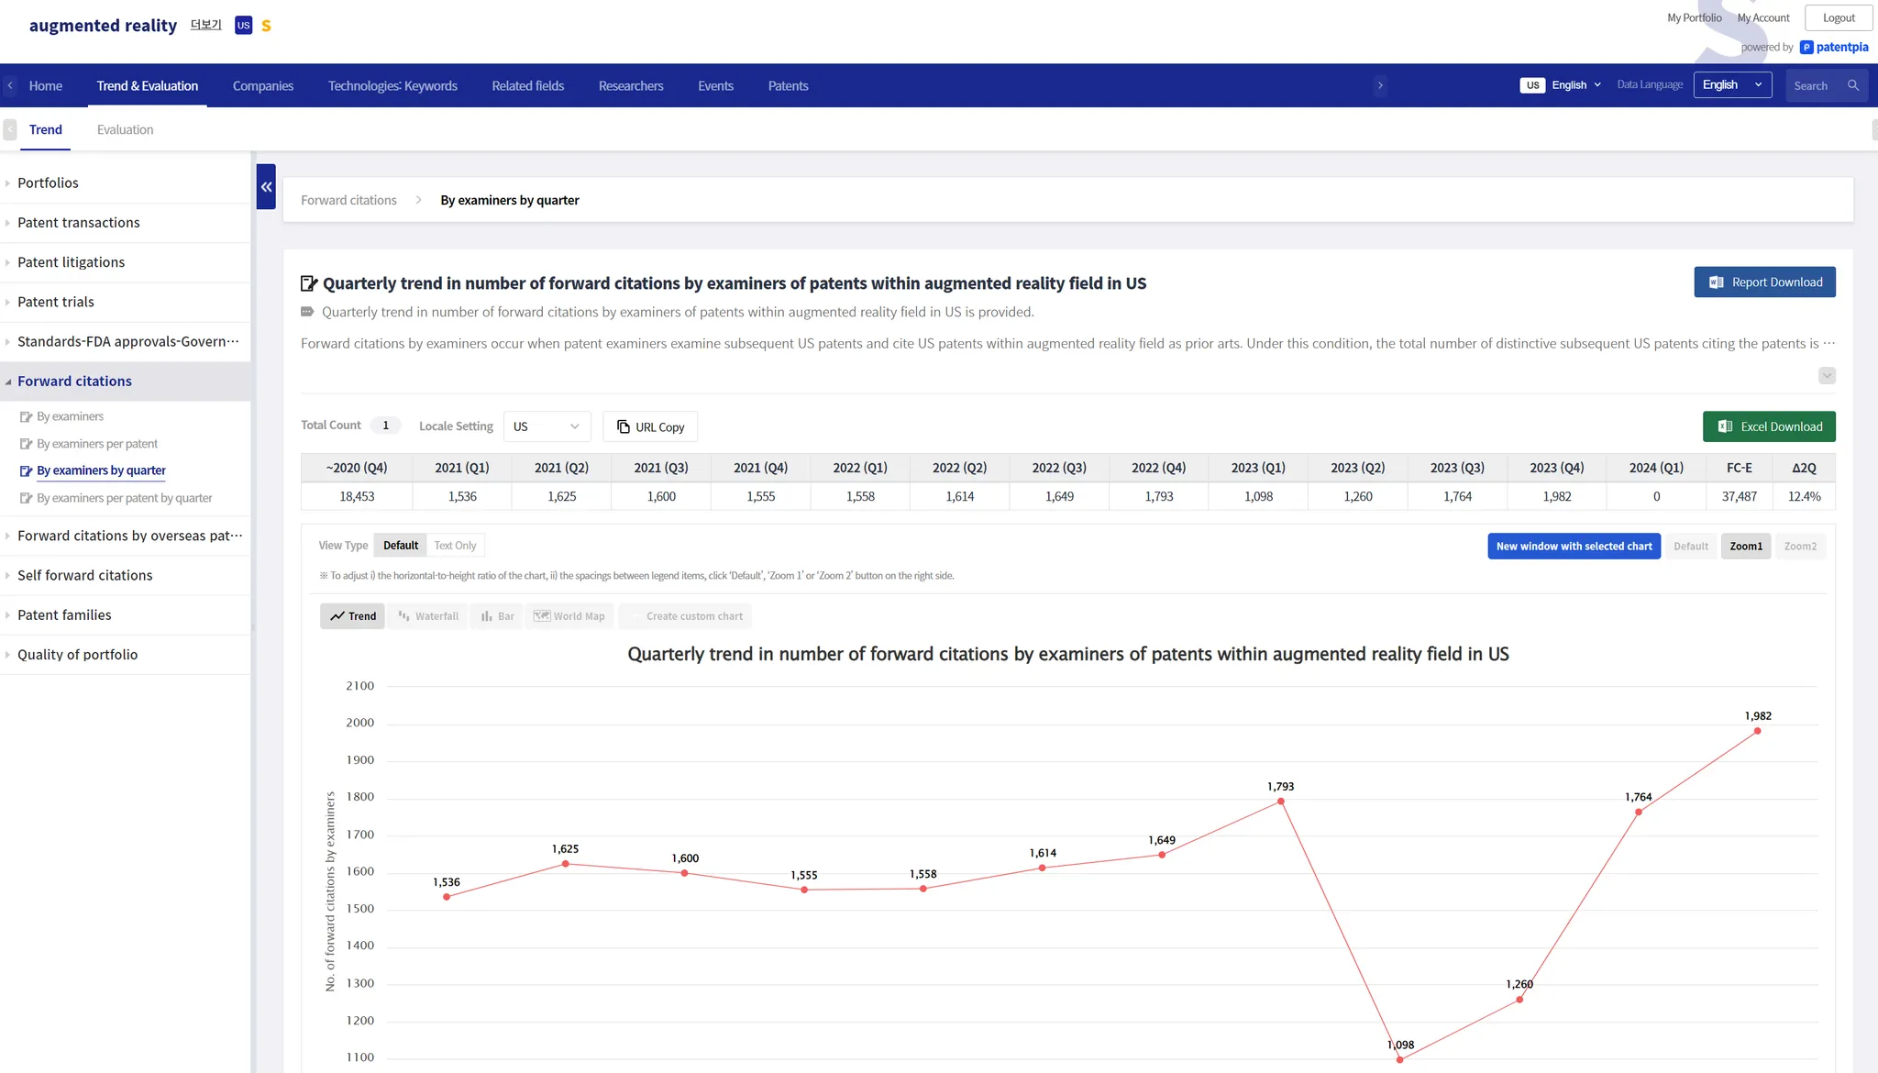
Task: Click the edit icon beside page title
Action: (309, 283)
